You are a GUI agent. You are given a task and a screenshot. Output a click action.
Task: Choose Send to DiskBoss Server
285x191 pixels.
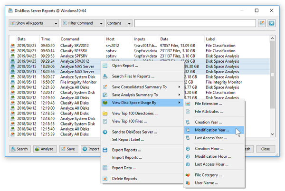[x=142, y=132]
